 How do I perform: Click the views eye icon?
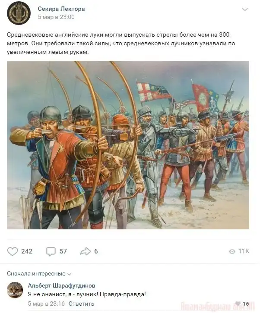(x=232, y=251)
